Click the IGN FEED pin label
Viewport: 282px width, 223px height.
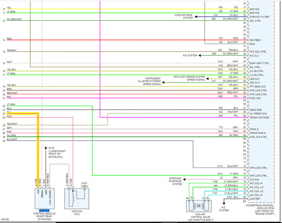255,40
